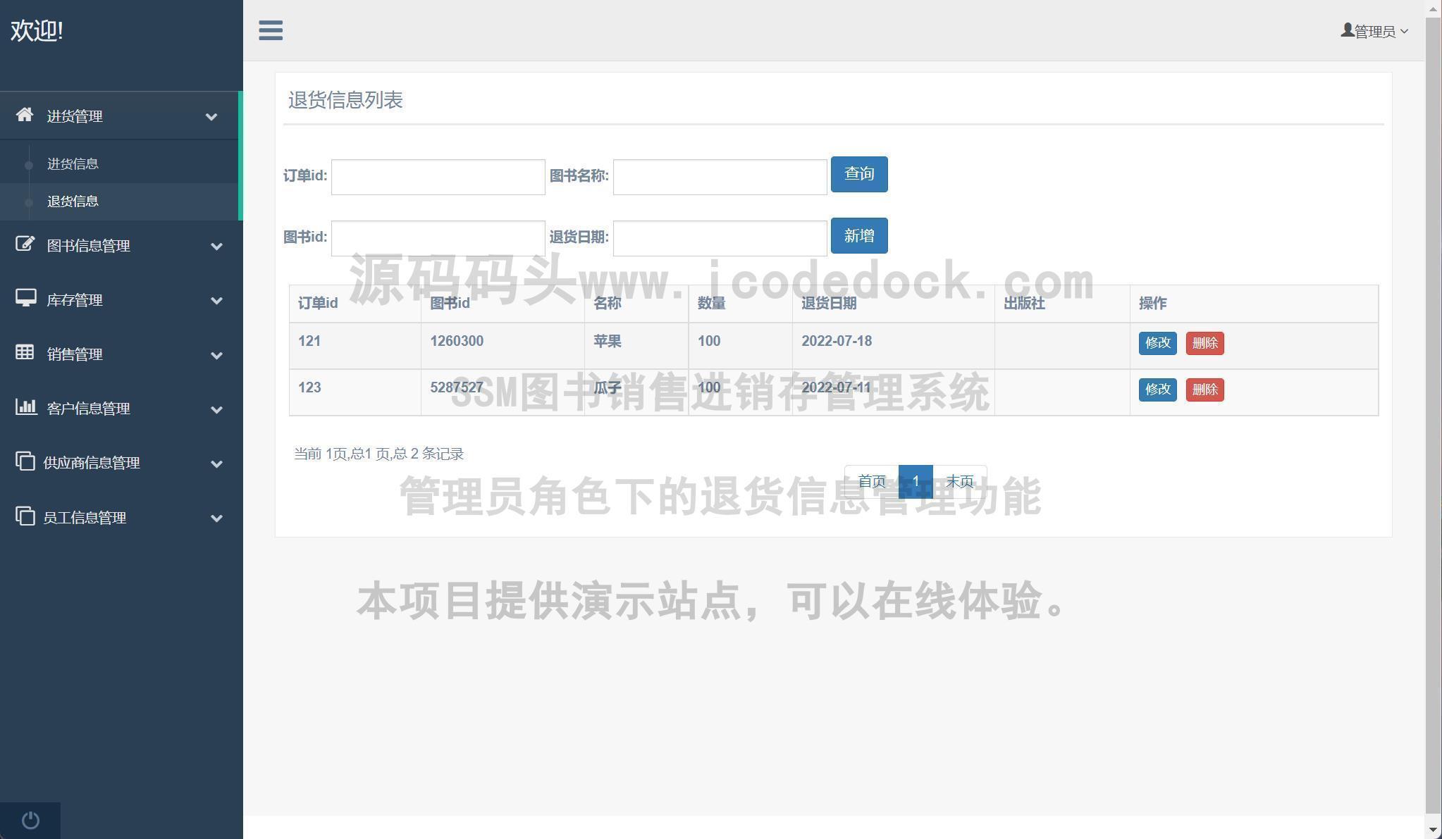Click the copy icon beside 供应商信息管理
The image size is (1442, 839).
pos(25,461)
